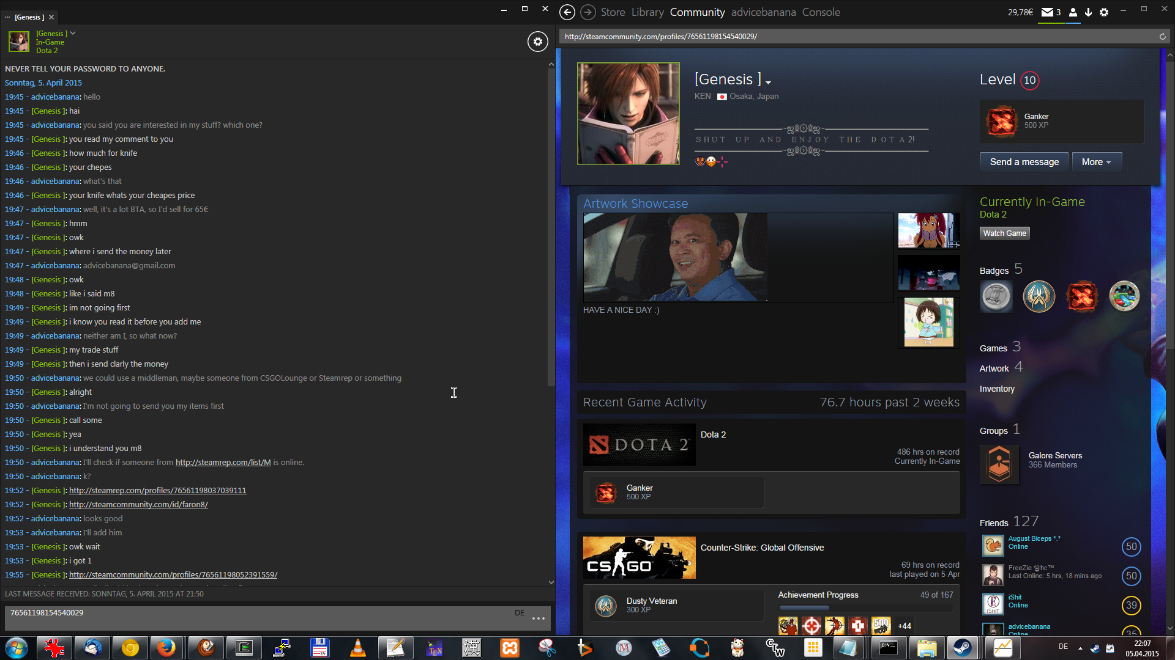Image resolution: width=1175 pixels, height=660 pixels.
Task: Click the Steam taskbar icon
Action: tap(964, 648)
